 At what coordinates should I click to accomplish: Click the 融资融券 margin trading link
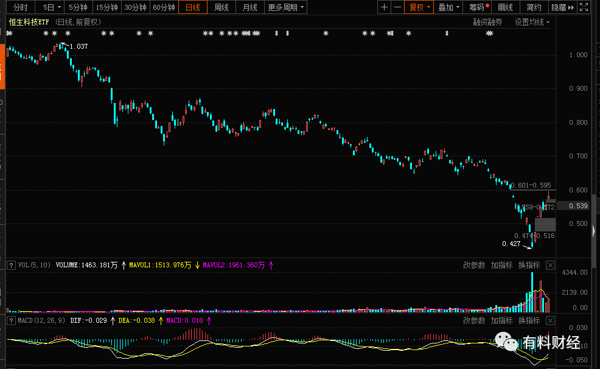click(x=488, y=22)
